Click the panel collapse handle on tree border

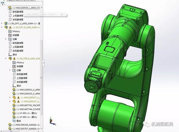(x=44, y=63)
